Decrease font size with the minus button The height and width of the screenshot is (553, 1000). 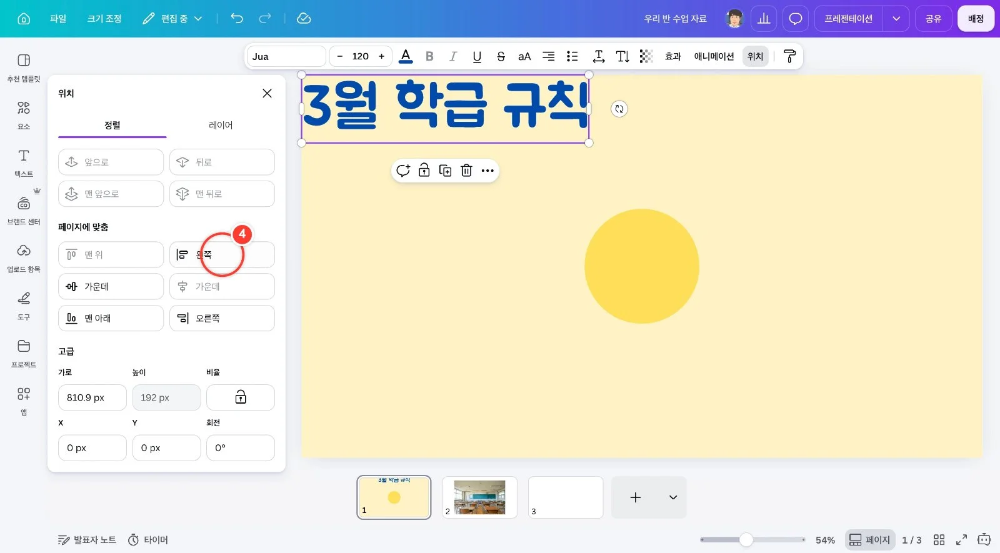[x=339, y=56]
